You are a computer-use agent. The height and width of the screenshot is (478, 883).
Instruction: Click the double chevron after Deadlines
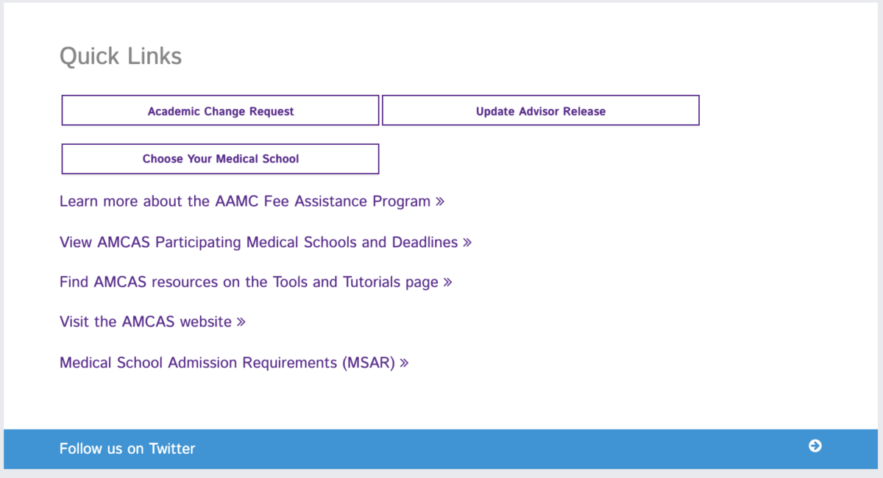point(467,242)
